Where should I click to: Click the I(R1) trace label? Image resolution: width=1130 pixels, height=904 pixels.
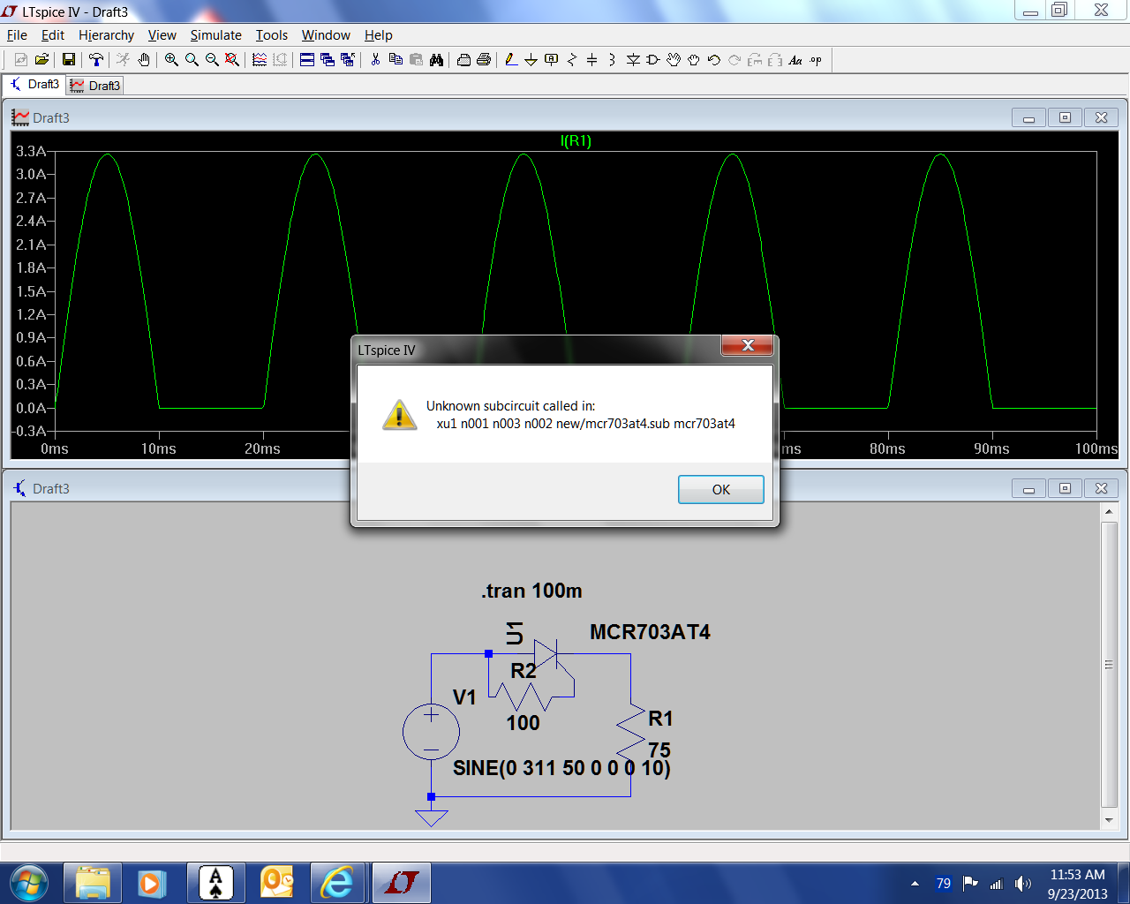[x=576, y=140]
